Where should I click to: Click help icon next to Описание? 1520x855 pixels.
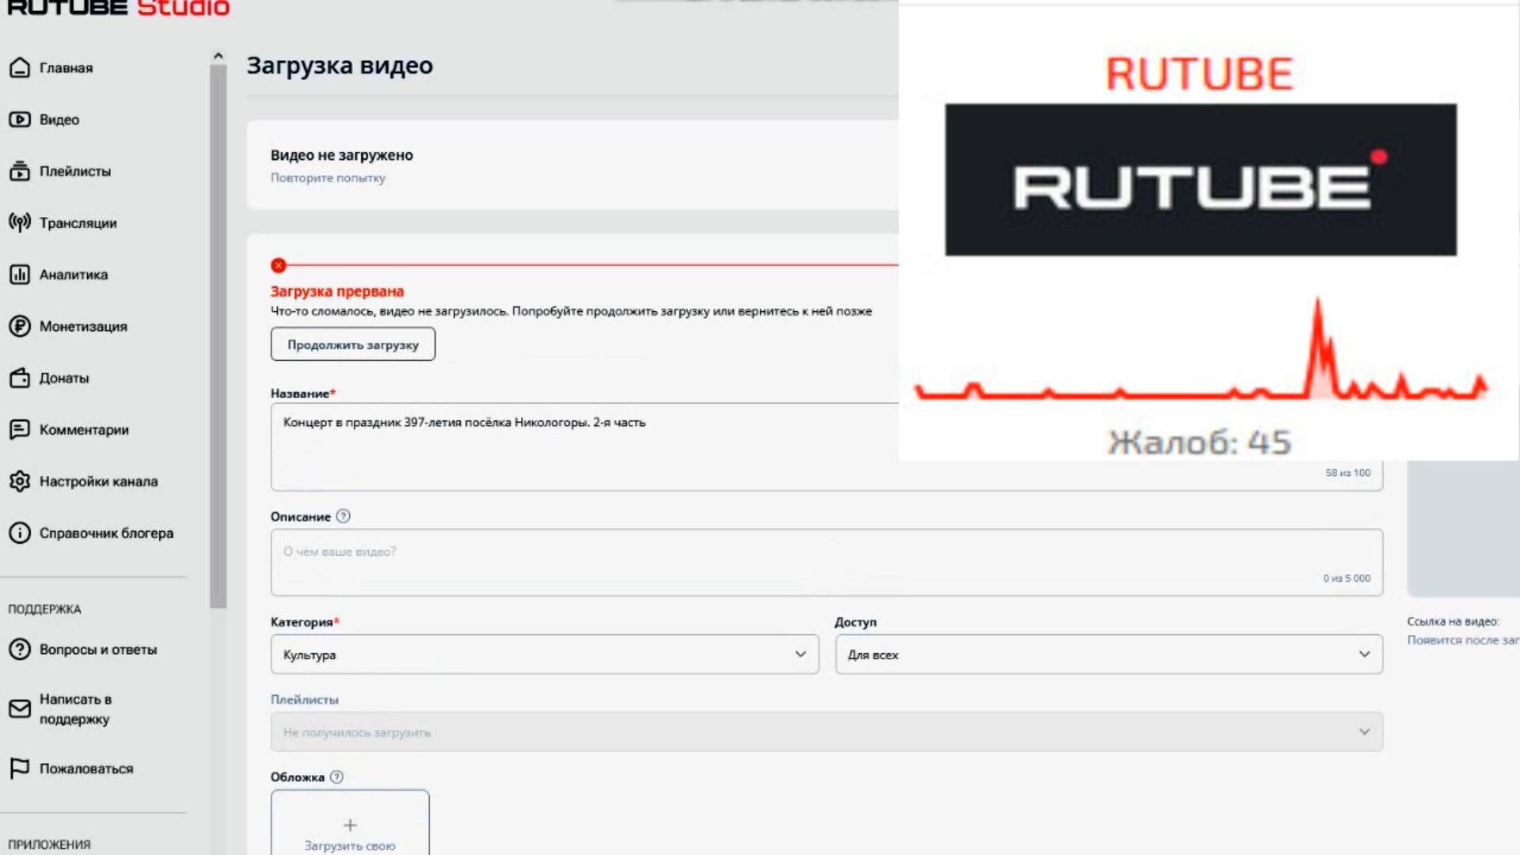click(343, 516)
